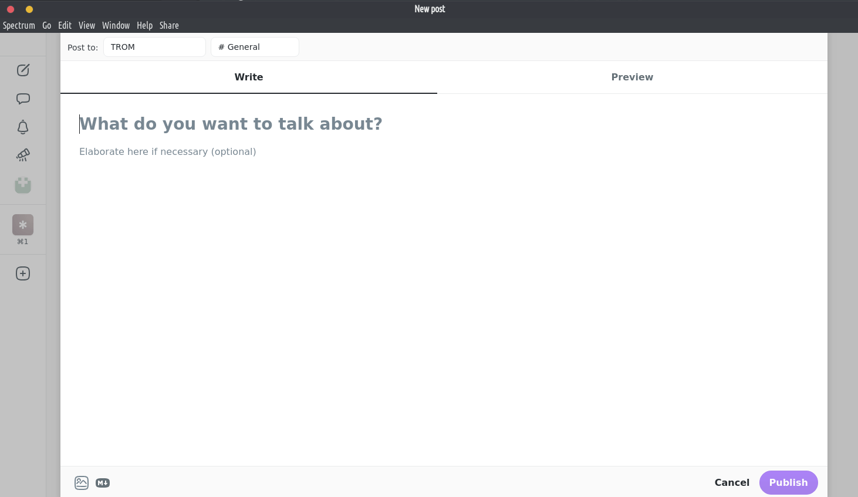The image size is (858, 497).
Task: Select the Write tab
Action: [x=249, y=77]
